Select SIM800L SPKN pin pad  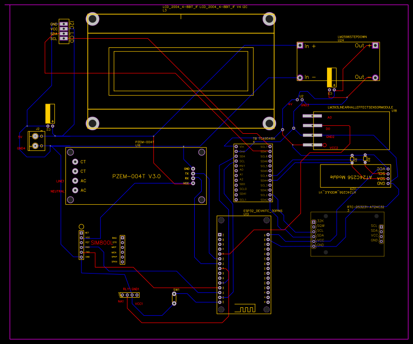122,262
